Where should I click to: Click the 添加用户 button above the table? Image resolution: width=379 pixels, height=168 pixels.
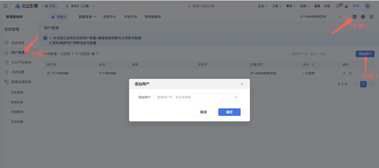tap(365, 54)
